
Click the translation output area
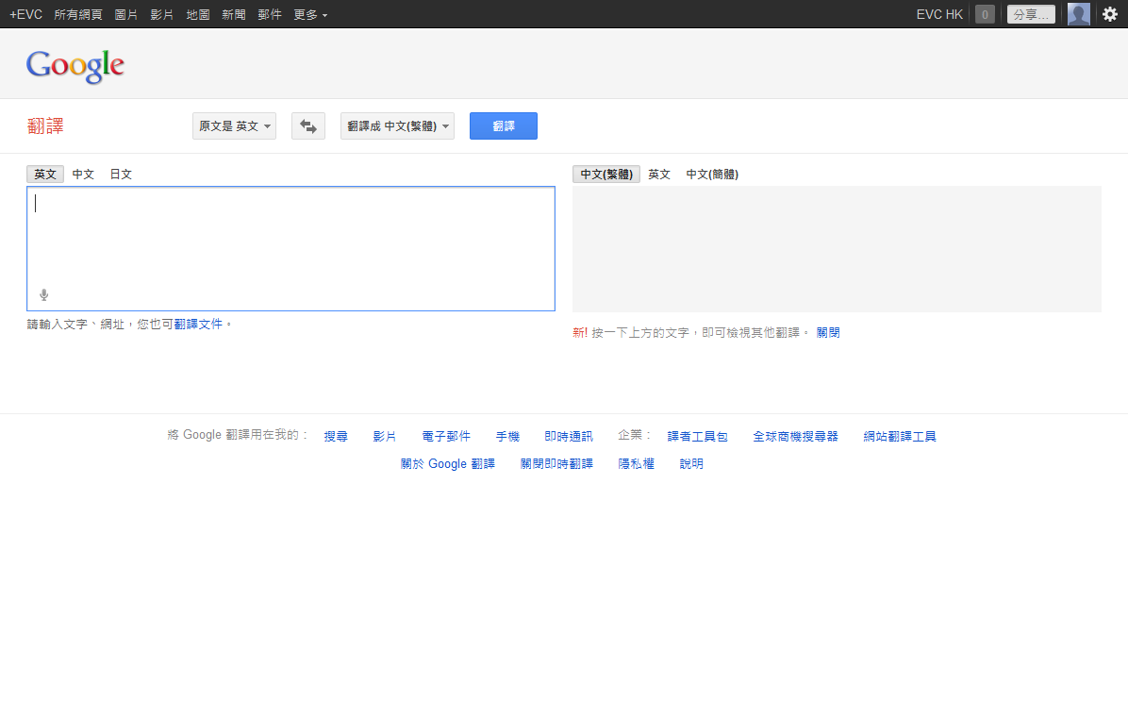pyautogui.click(x=837, y=249)
